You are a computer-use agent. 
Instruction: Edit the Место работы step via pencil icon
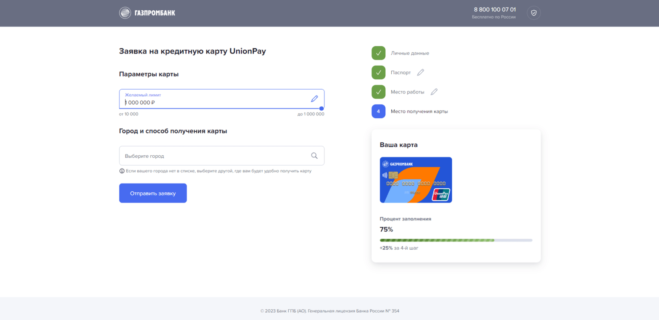coord(434,92)
